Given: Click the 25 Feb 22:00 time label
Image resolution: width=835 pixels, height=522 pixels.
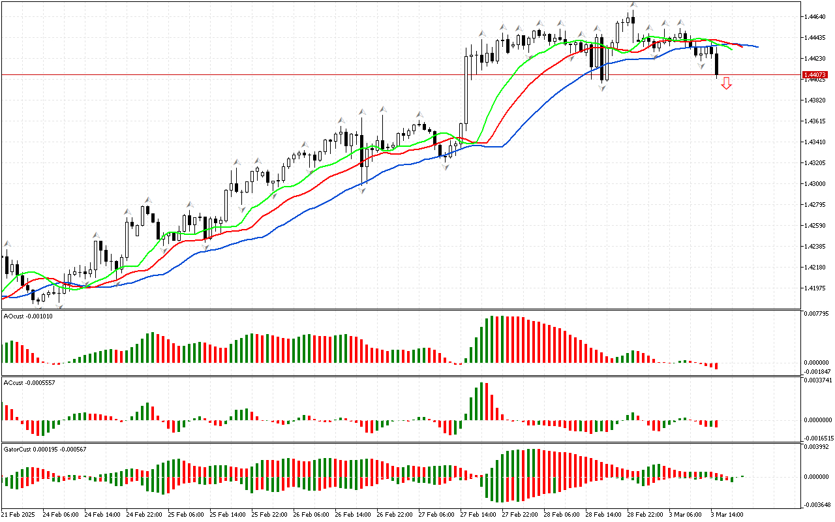Looking at the screenshot, I should tap(270, 514).
